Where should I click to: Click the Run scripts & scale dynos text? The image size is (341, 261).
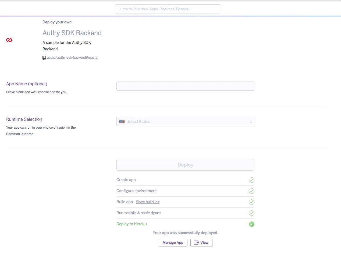click(139, 213)
